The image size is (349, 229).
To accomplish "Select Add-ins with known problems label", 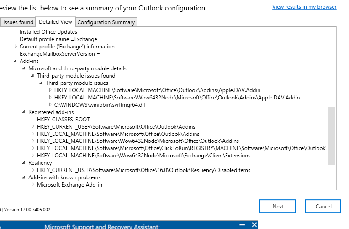I will 64,177.
